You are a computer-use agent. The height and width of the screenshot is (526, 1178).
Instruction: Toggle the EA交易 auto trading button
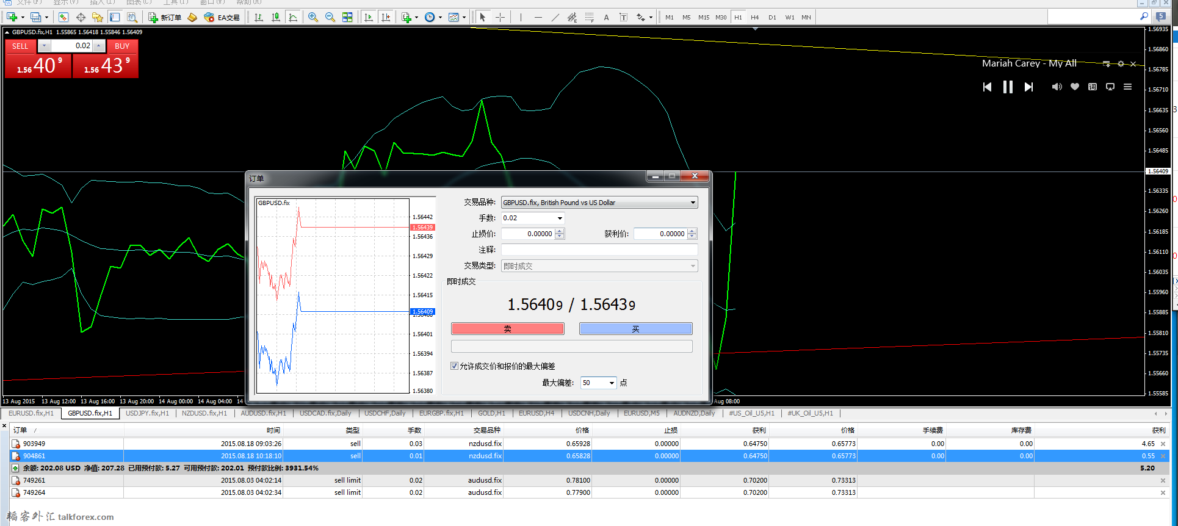[x=222, y=17]
